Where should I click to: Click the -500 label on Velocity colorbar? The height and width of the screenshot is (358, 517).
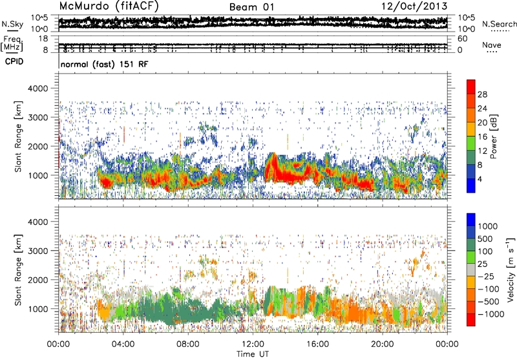489,301
